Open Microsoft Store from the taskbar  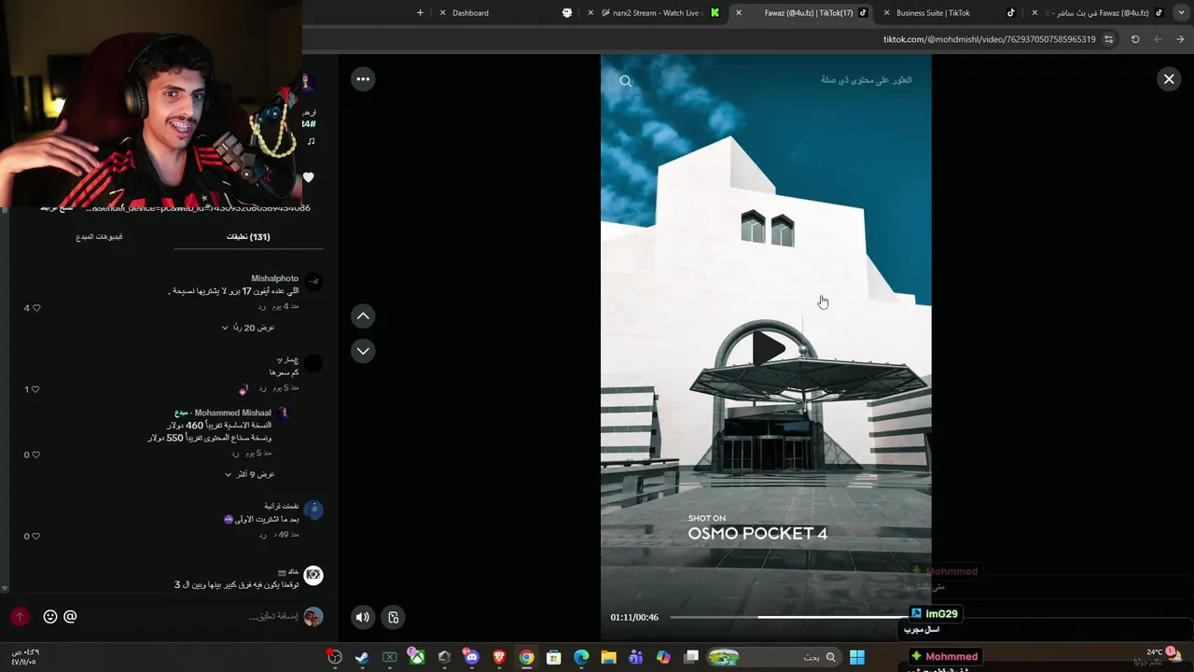click(x=553, y=657)
